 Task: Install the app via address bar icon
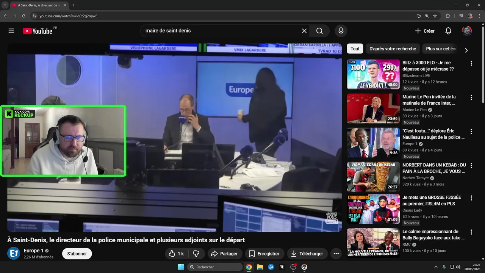[418, 16]
